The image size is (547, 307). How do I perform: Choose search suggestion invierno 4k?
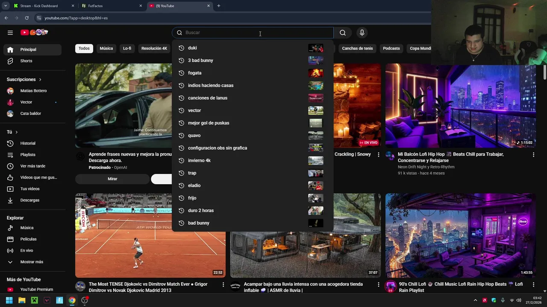pyautogui.click(x=253, y=160)
